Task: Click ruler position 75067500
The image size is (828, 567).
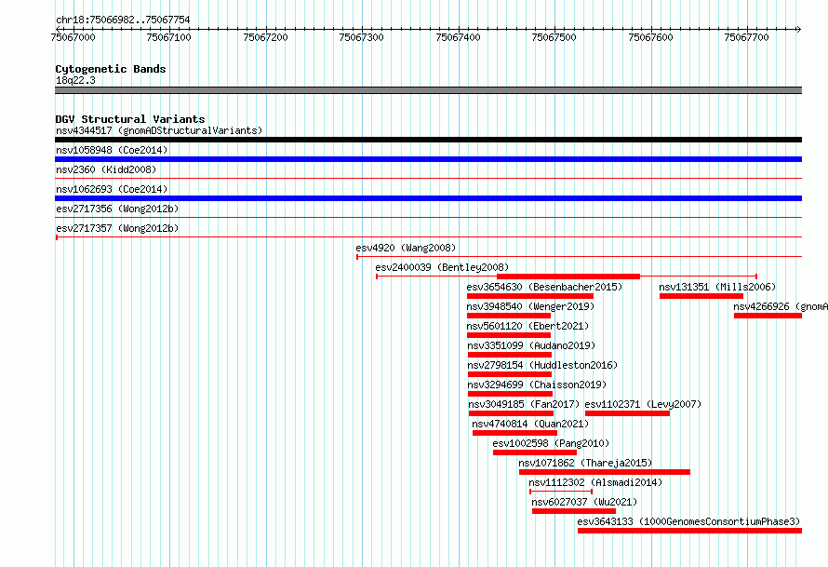Action: (554, 37)
